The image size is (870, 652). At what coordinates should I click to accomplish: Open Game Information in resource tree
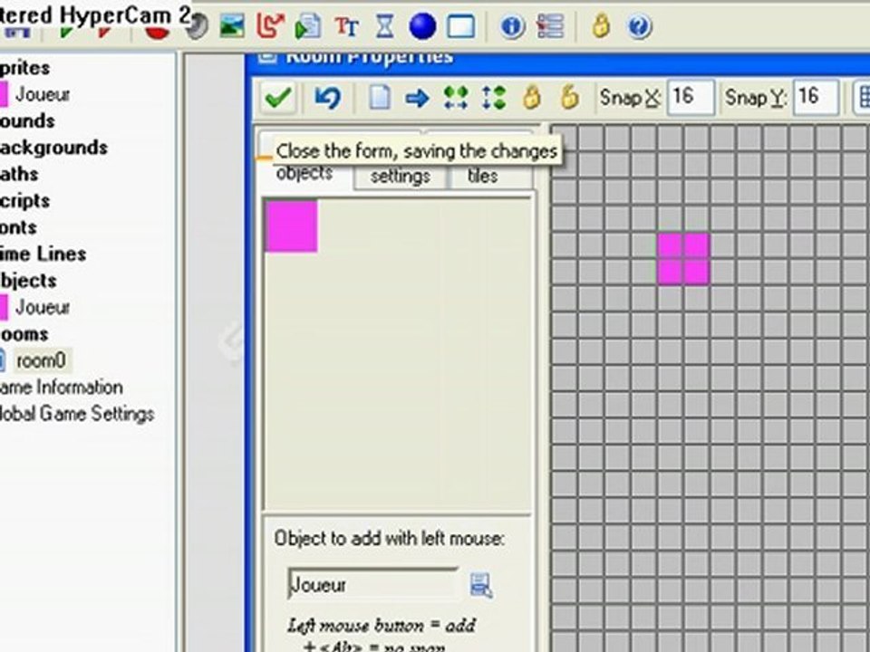pyautogui.click(x=61, y=387)
